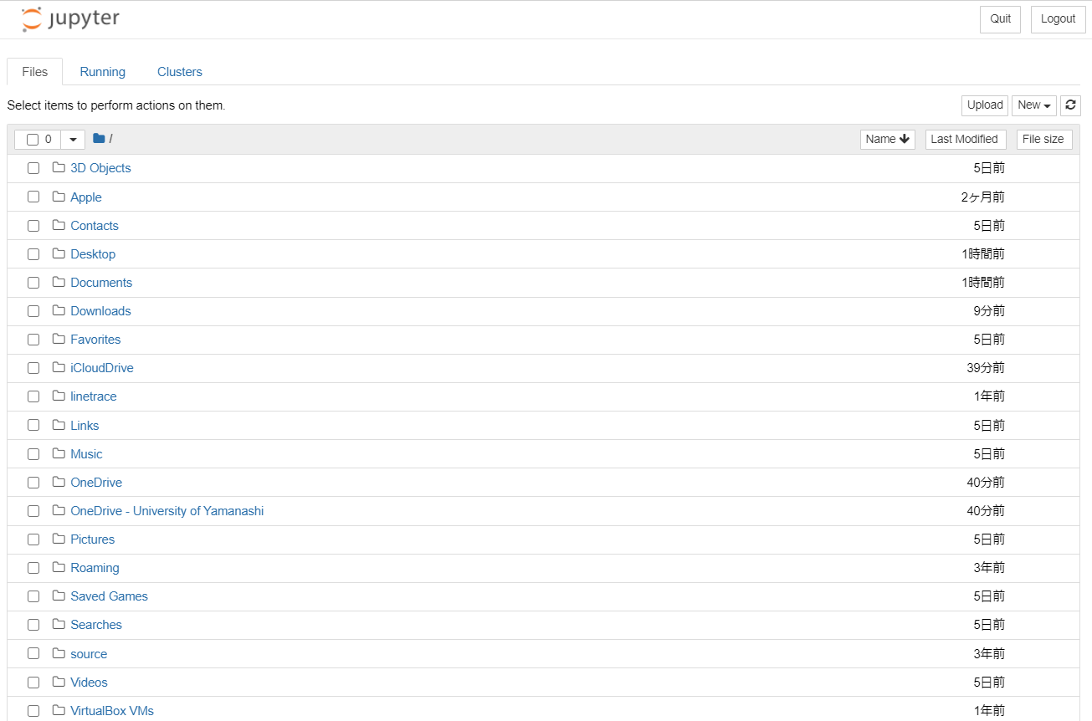This screenshot has width=1092, height=721.
Task: Select the Desktop folder checkbox
Action: point(33,254)
